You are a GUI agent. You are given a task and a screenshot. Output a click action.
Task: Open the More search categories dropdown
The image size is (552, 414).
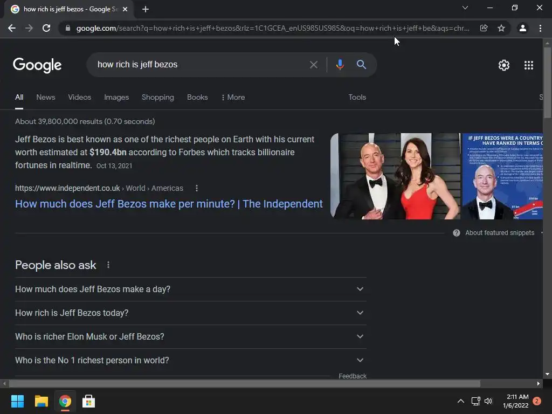[233, 97]
